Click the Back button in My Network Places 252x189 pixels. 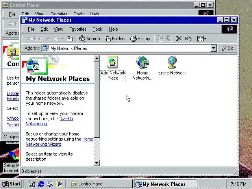click(x=35, y=39)
